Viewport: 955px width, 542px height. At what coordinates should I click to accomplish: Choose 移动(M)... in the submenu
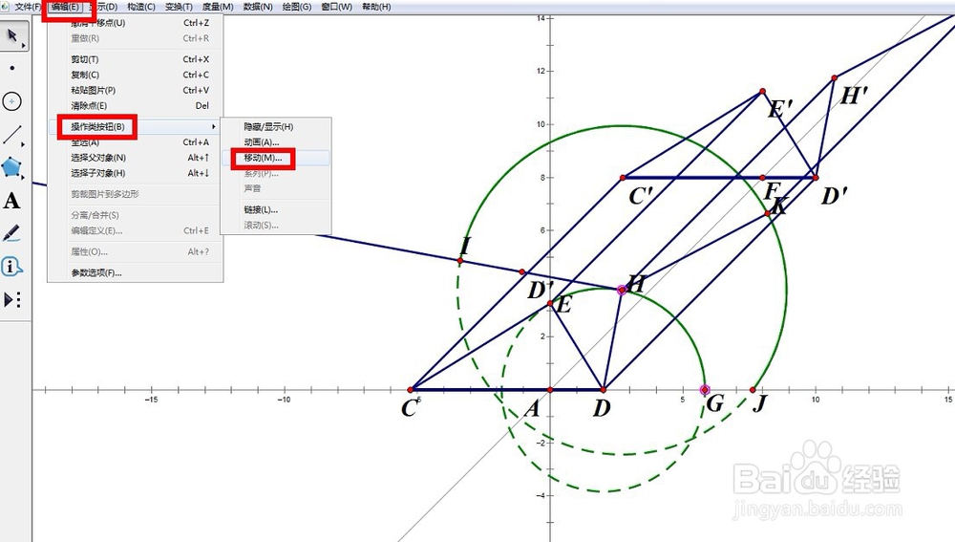tap(275, 158)
